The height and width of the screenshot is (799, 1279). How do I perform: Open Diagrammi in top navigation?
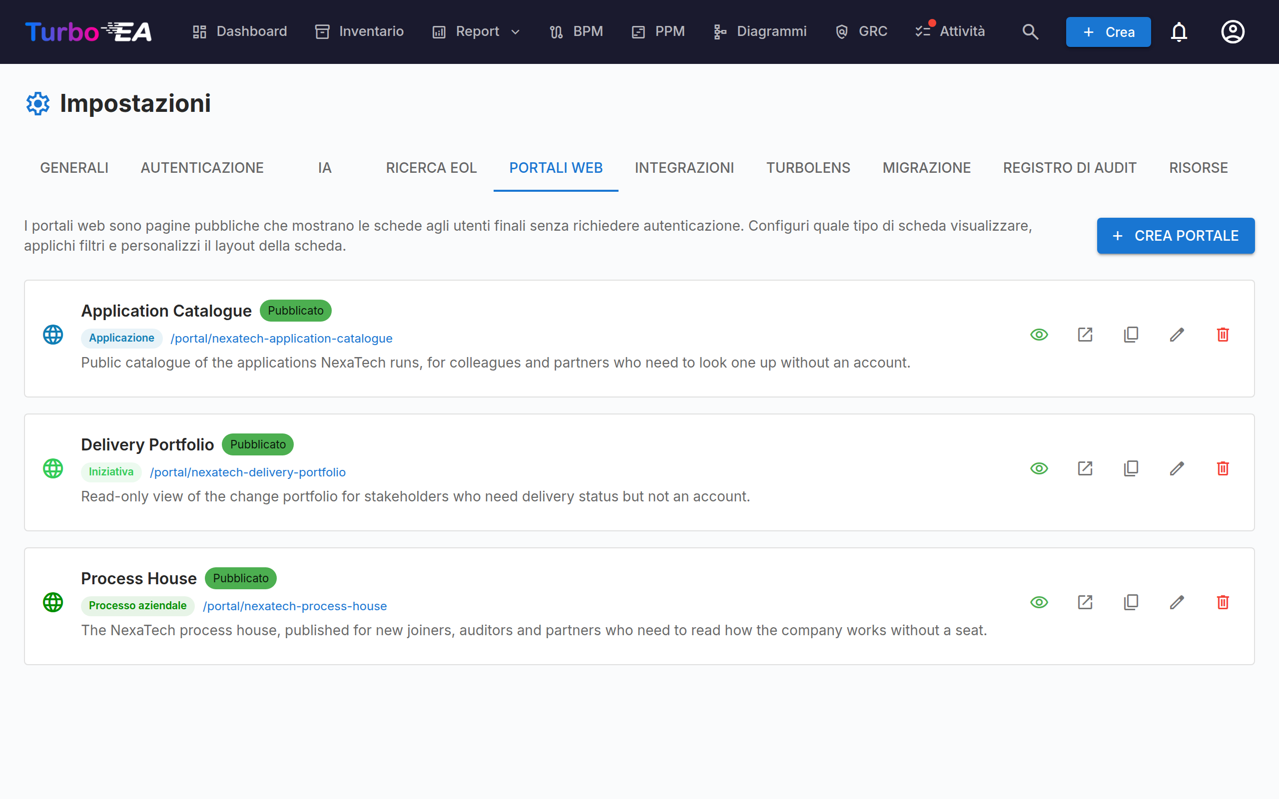pyautogui.click(x=760, y=31)
